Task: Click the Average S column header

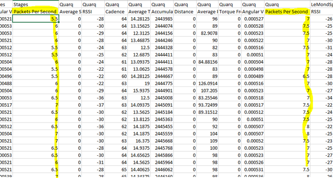Action: click(70, 12)
